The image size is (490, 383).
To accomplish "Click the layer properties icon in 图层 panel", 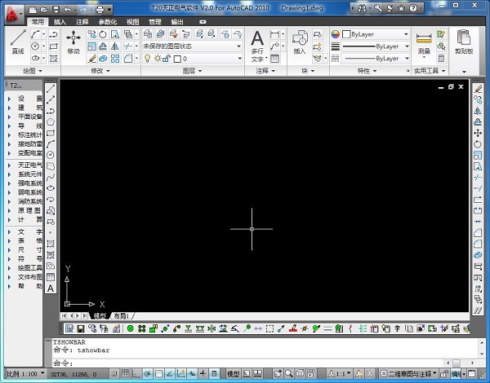I will click(148, 34).
